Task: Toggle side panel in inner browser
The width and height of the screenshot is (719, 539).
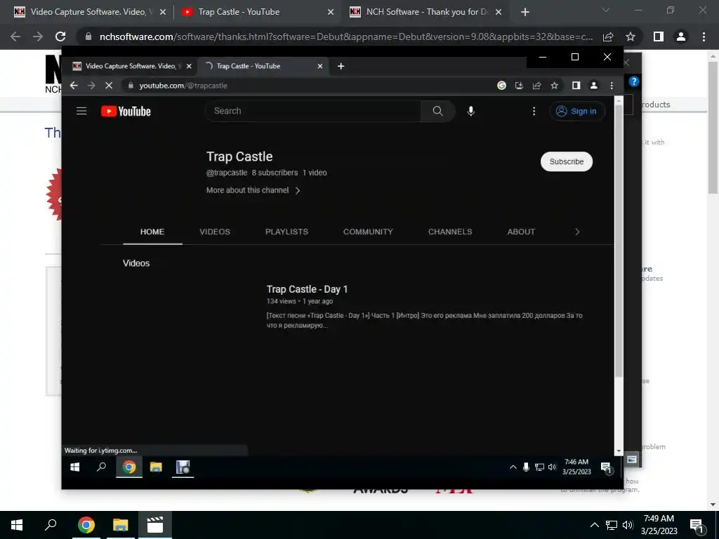Action: [x=576, y=85]
